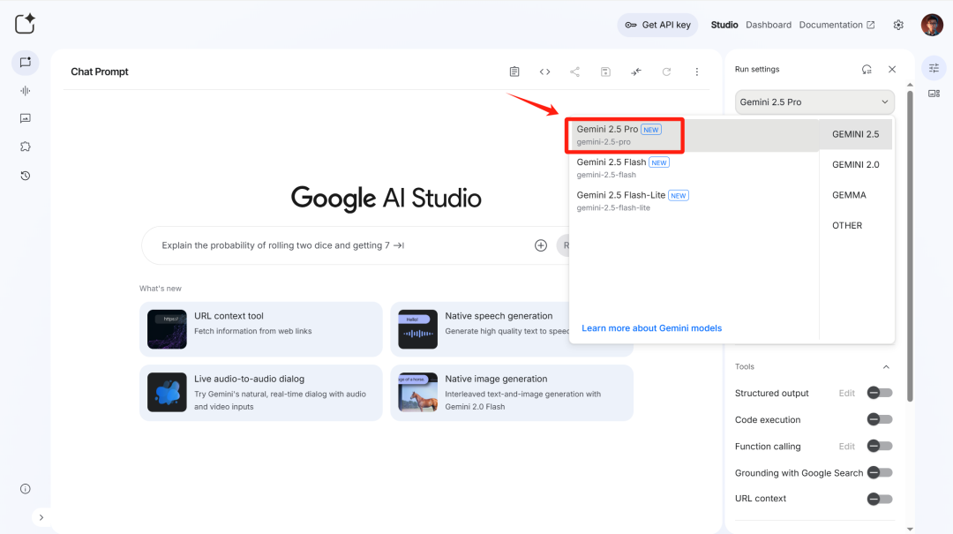Viewport: 953px width, 534px height.
Task: Click the Run settings panel scrollbar
Action: (x=910, y=246)
